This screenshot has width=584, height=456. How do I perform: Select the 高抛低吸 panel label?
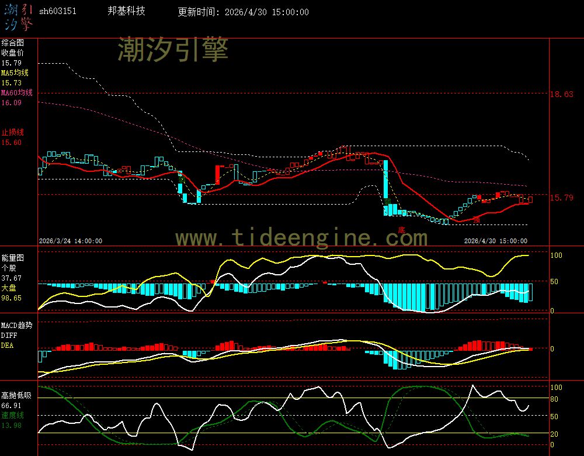(16, 395)
